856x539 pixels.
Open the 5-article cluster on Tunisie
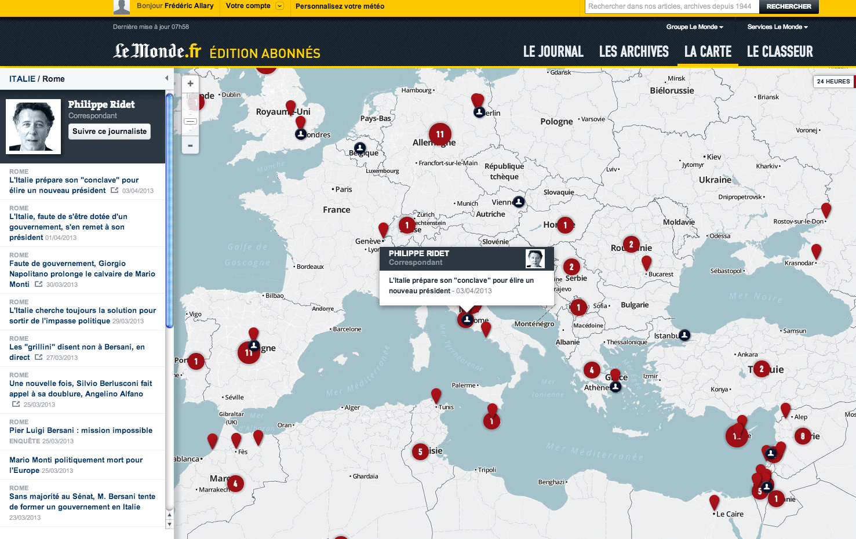point(420,451)
